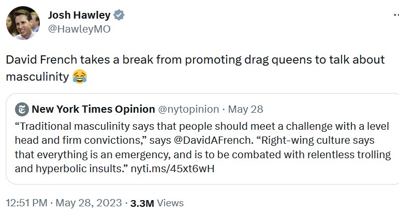Click the verified badge next to Josh Hawley
This screenshot has height=212, width=399.
[119, 15]
